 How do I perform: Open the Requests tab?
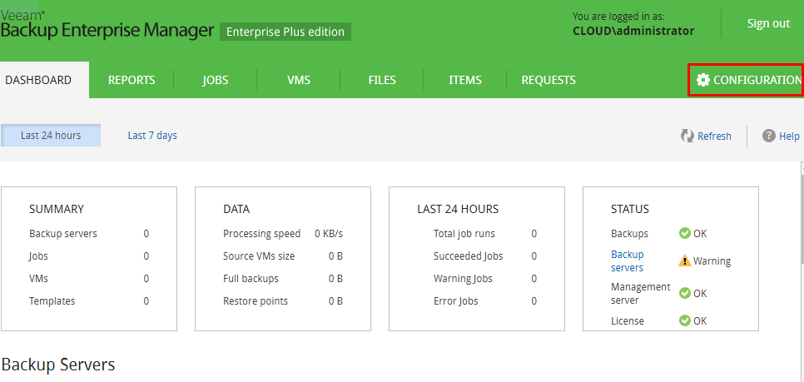pos(548,80)
